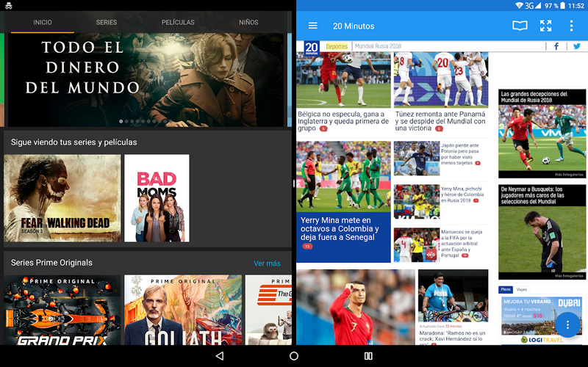Select the Pisos ad tab
The height and width of the screenshot is (367, 588).
(506, 289)
